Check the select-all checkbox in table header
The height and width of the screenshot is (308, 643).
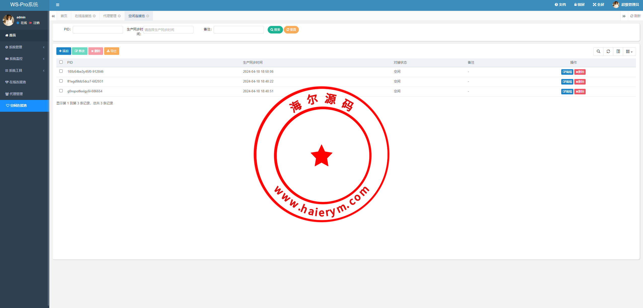click(61, 62)
